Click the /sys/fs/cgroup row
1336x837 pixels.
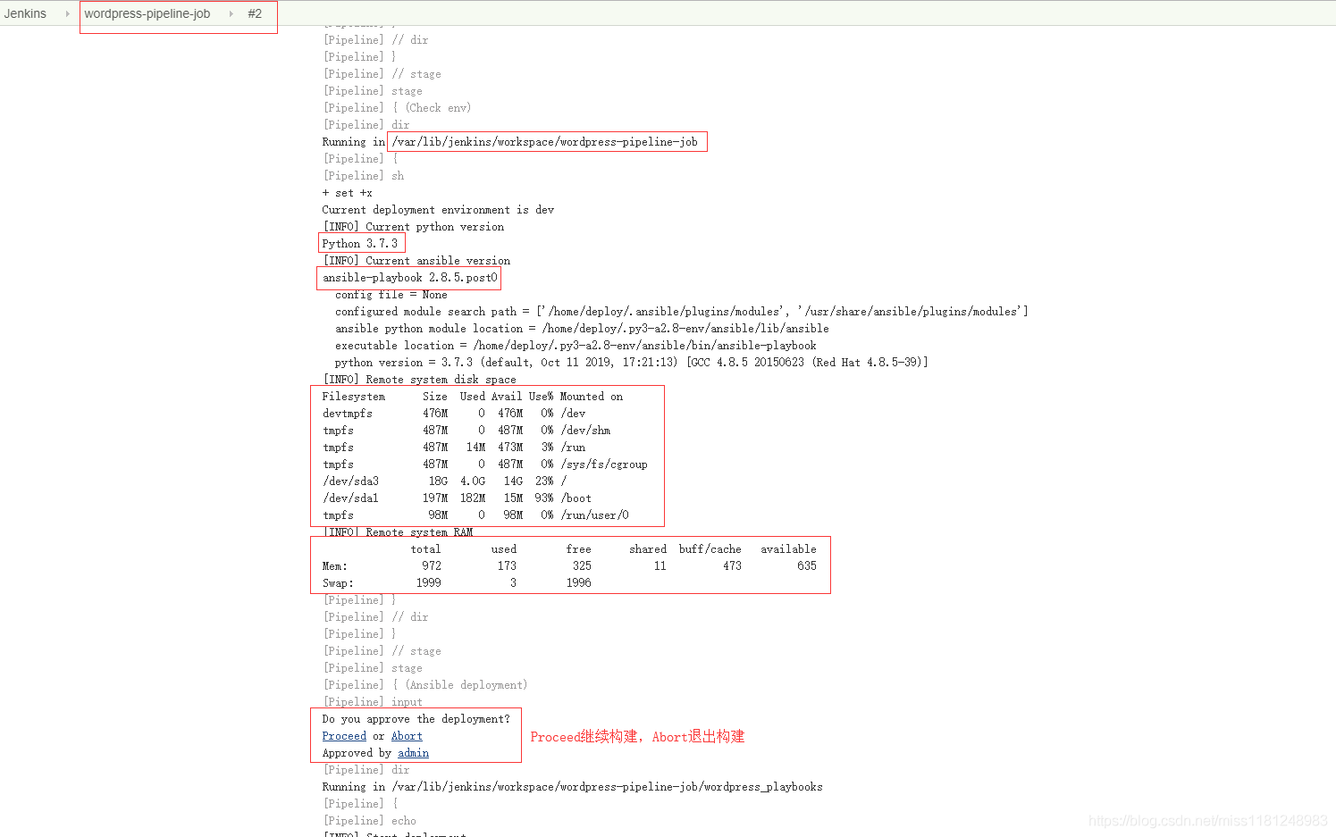[485, 465]
